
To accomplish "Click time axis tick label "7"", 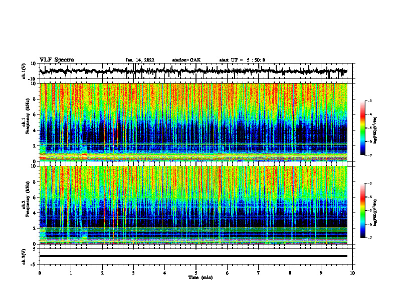I will click(259, 273).
